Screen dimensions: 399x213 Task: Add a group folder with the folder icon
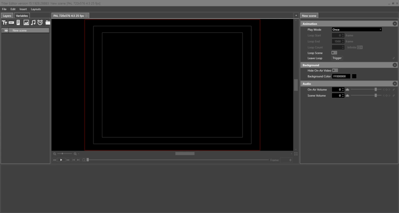48,23
